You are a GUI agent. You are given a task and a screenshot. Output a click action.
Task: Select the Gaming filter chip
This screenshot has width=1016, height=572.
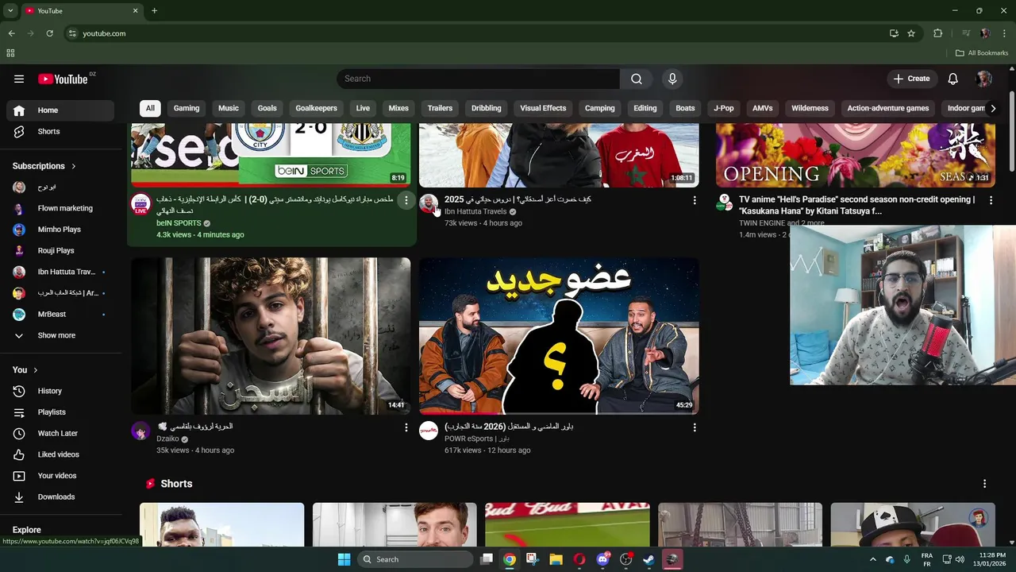(187, 108)
